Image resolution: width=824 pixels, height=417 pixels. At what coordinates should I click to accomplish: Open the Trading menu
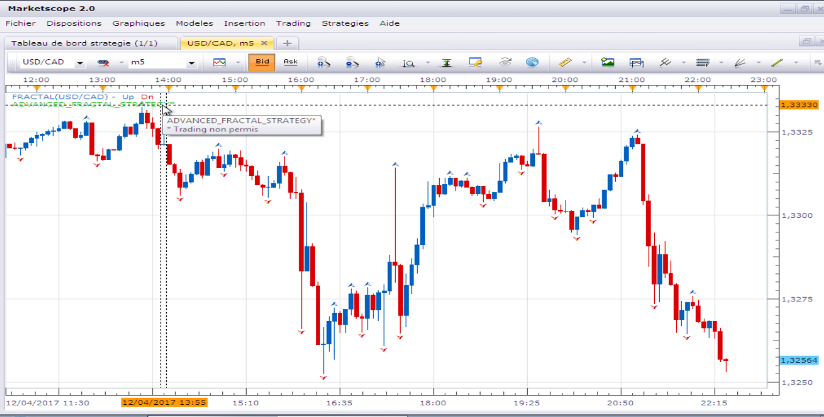pyautogui.click(x=293, y=23)
